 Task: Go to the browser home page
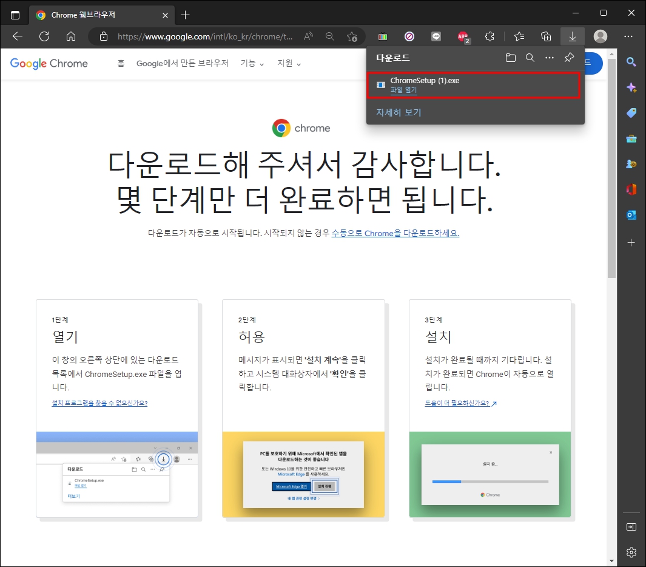tap(71, 36)
